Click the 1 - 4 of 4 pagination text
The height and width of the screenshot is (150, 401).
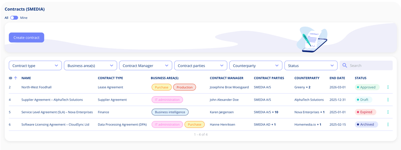(201, 135)
